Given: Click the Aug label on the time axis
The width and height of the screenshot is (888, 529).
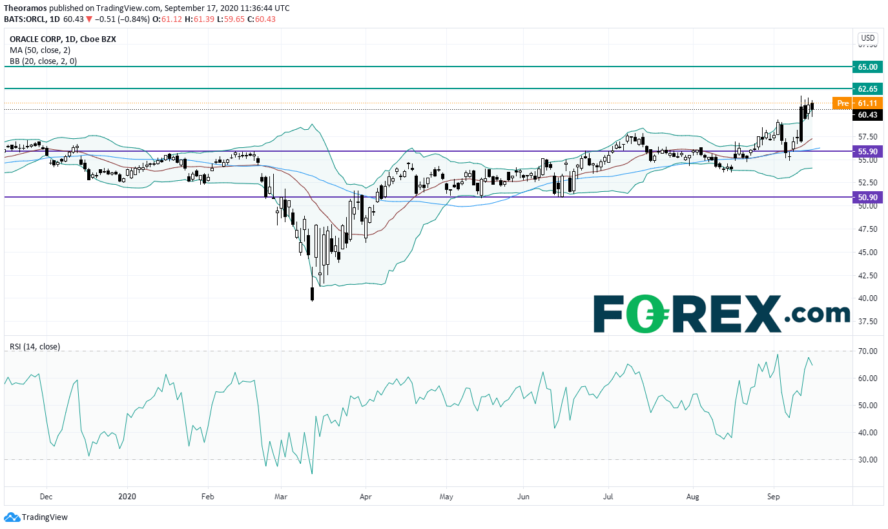Looking at the screenshot, I should [x=692, y=497].
